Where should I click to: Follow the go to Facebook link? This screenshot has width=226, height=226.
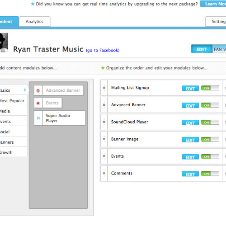(x=103, y=50)
